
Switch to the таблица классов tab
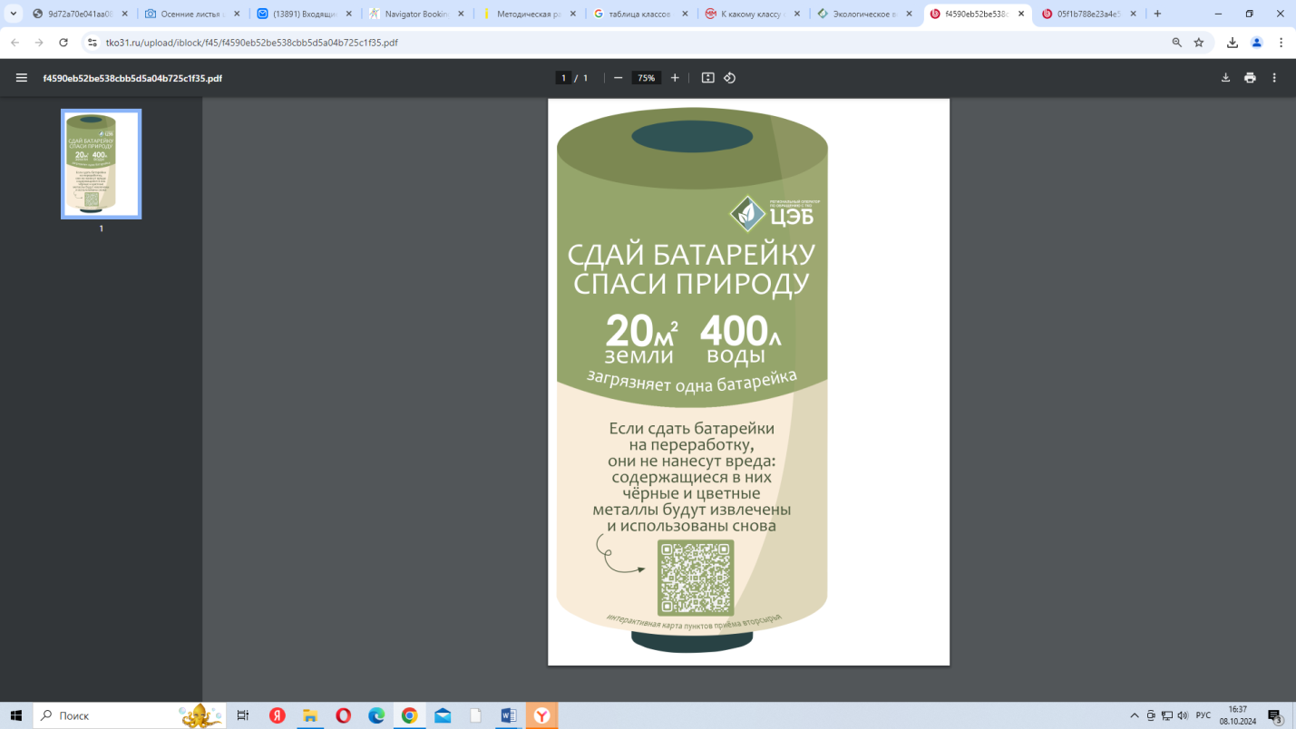click(640, 15)
